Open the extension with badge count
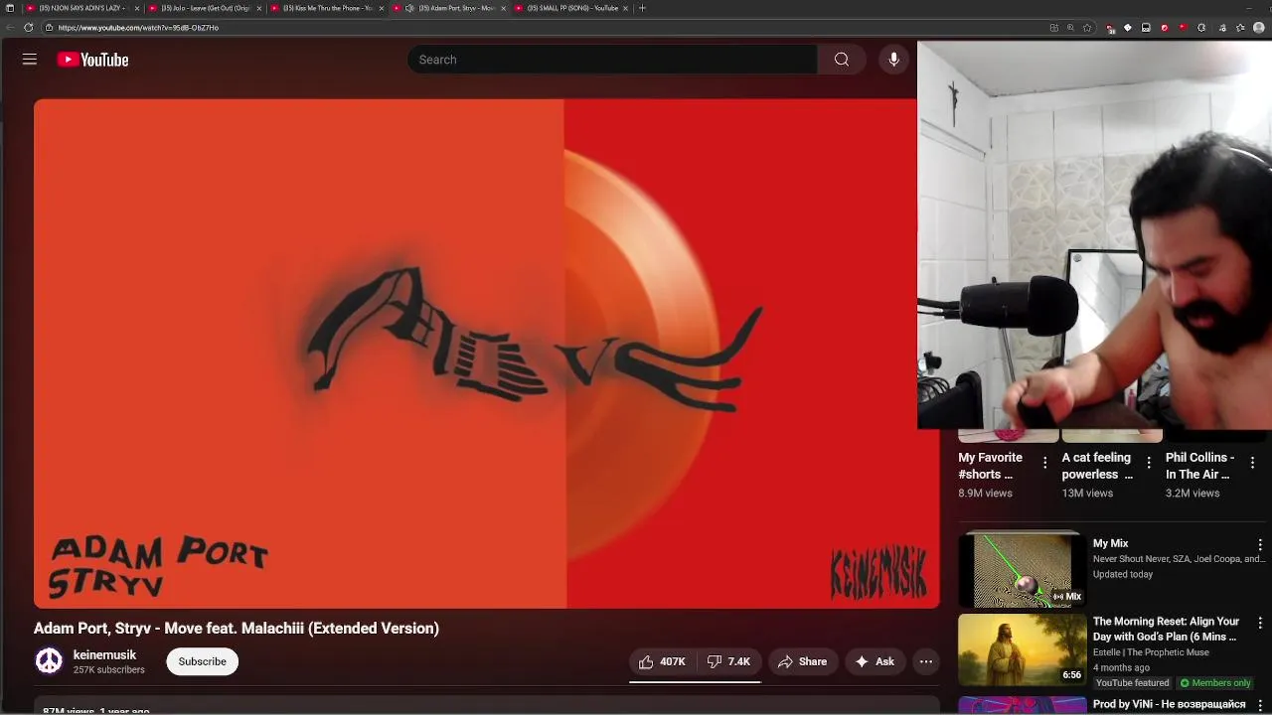Viewport: 1272px width, 715px height. pos(1111,28)
